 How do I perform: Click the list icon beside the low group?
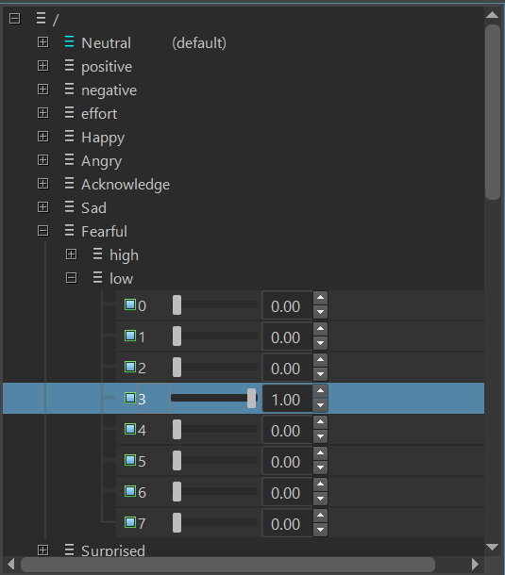pos(97,277)
